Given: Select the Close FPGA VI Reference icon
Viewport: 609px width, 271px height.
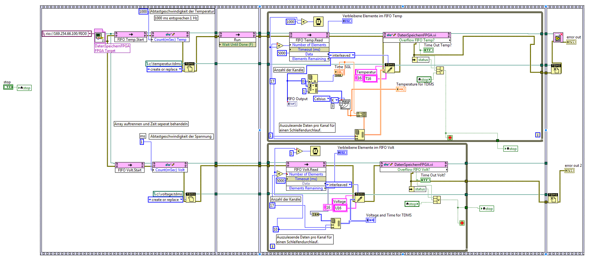Looking at the screenshot, I should click(x=558, y=37).
